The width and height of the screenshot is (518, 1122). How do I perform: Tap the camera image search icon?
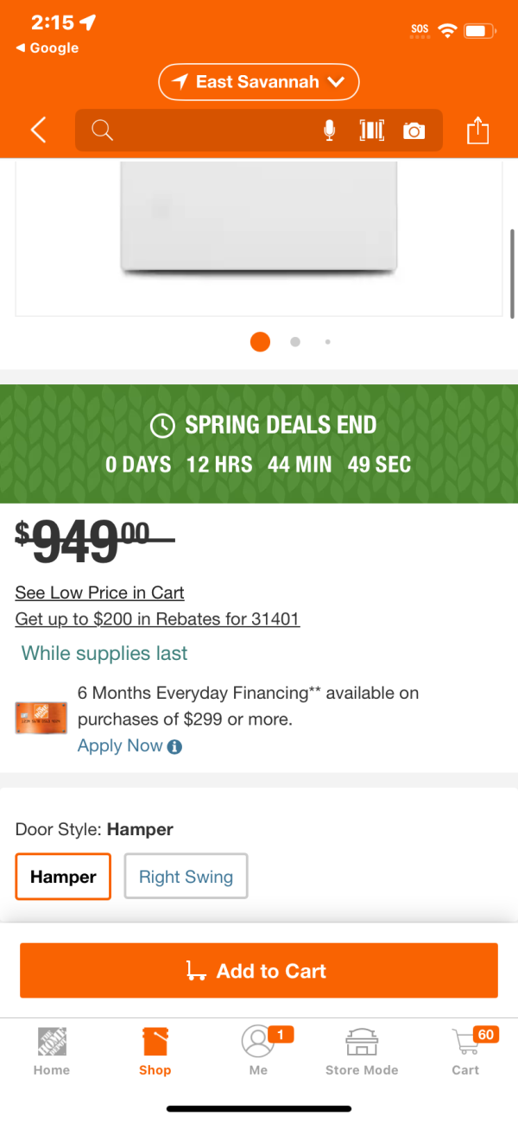[414, 131]
